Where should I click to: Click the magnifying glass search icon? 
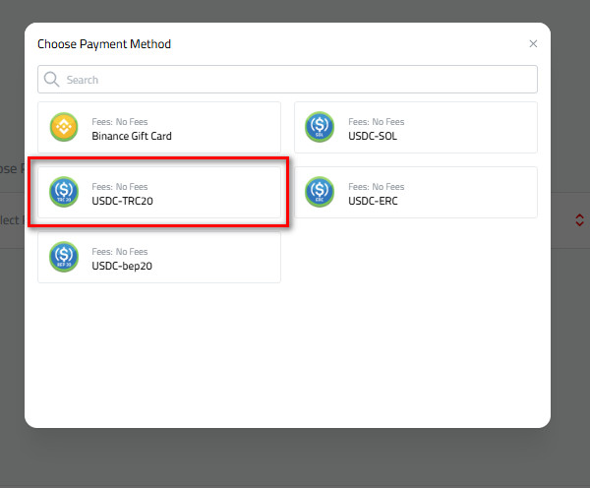coord(51,80)
